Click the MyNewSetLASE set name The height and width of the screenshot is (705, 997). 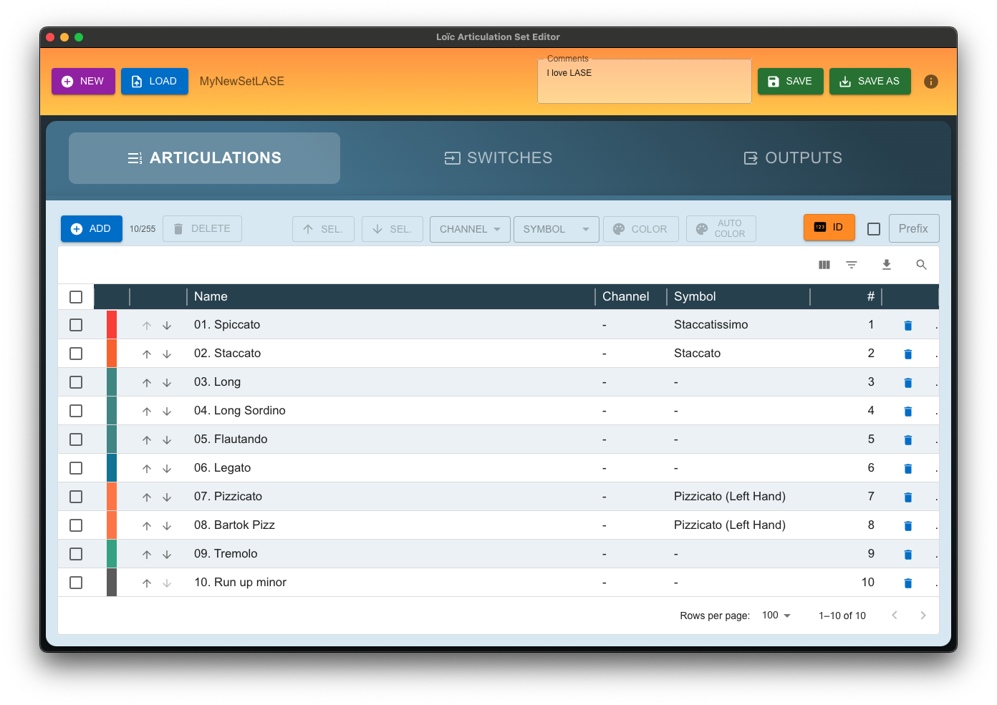pos(242,82)
